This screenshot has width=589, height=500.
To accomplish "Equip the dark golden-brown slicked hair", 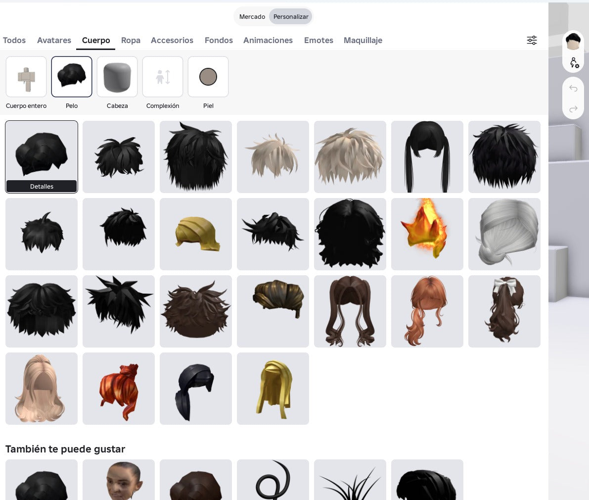I will [272, 311].
